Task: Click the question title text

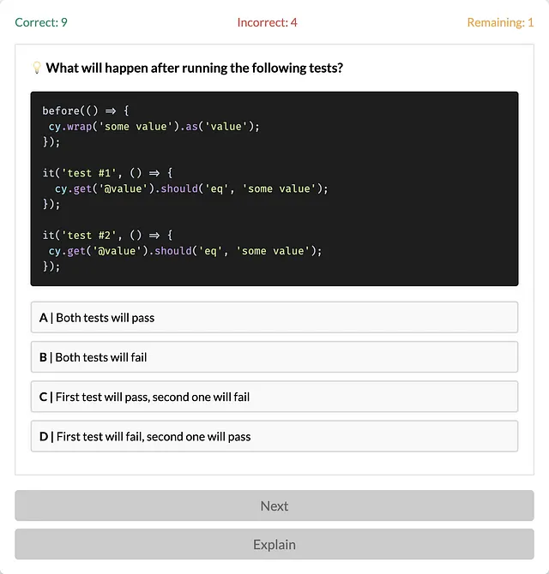Action: click(x=195, y=68)
